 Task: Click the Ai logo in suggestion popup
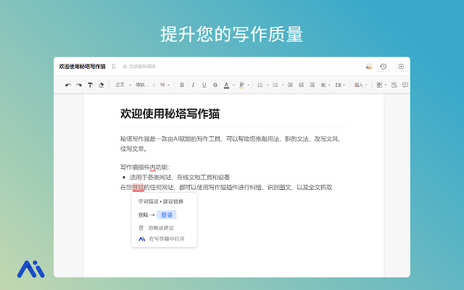142,239
